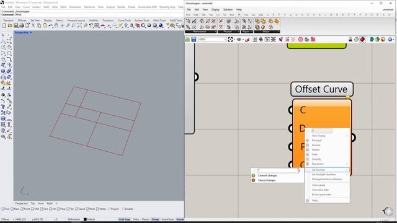Click Commit changes text
Screen dimensions: 397x223
click(267, 175)
